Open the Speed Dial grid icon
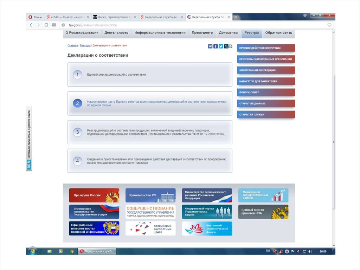This screenshot has height=270, width=360. coord(54,25)
